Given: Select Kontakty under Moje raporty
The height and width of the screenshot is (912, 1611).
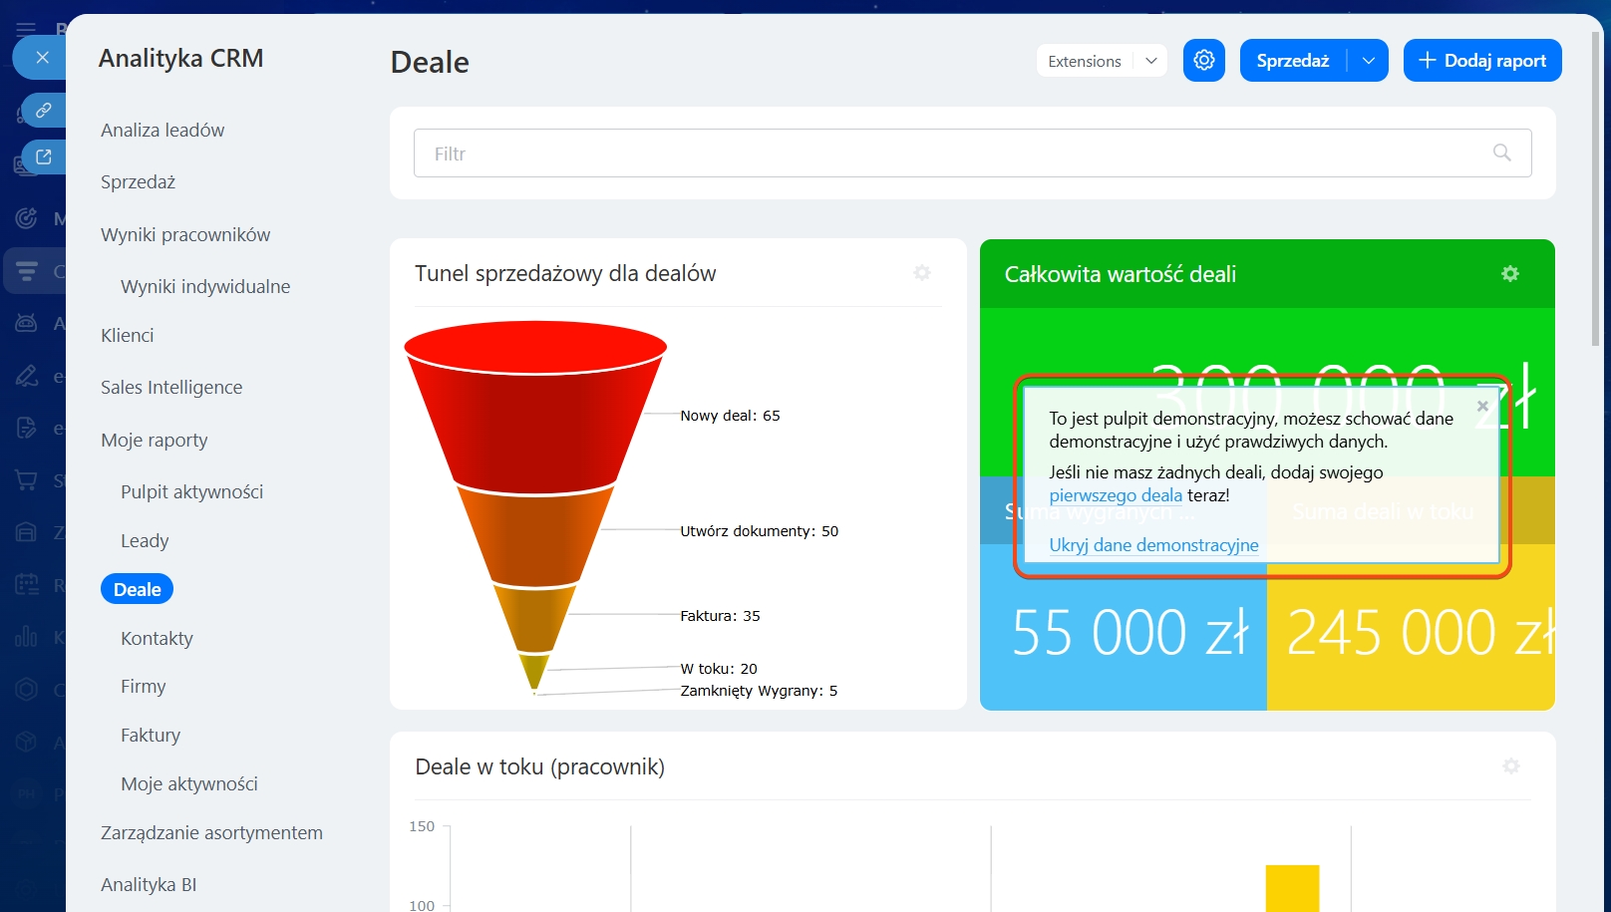Looking at the screenshot, I should tap(157, 639).
